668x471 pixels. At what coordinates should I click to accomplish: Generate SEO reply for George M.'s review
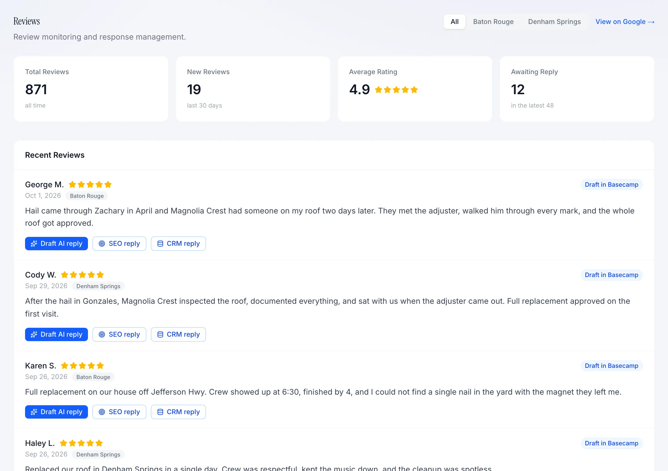tap(119, 244)
